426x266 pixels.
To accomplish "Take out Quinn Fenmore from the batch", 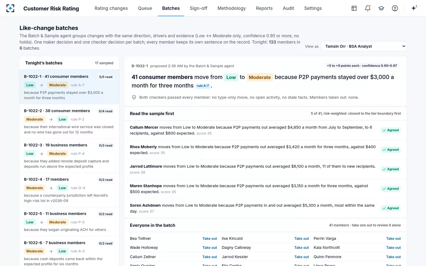I will point(393,257).
